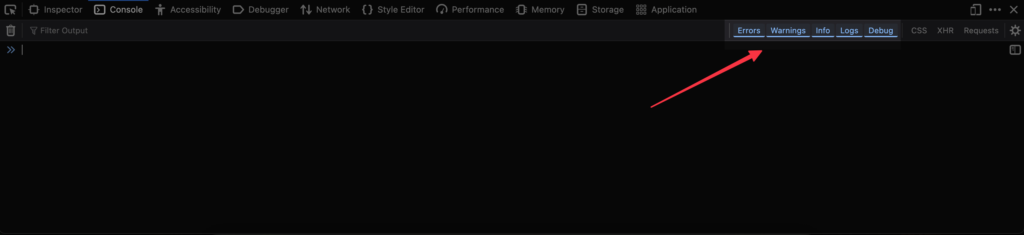
Task: Toggle the Warnings filter
Action: pos(788,31)
